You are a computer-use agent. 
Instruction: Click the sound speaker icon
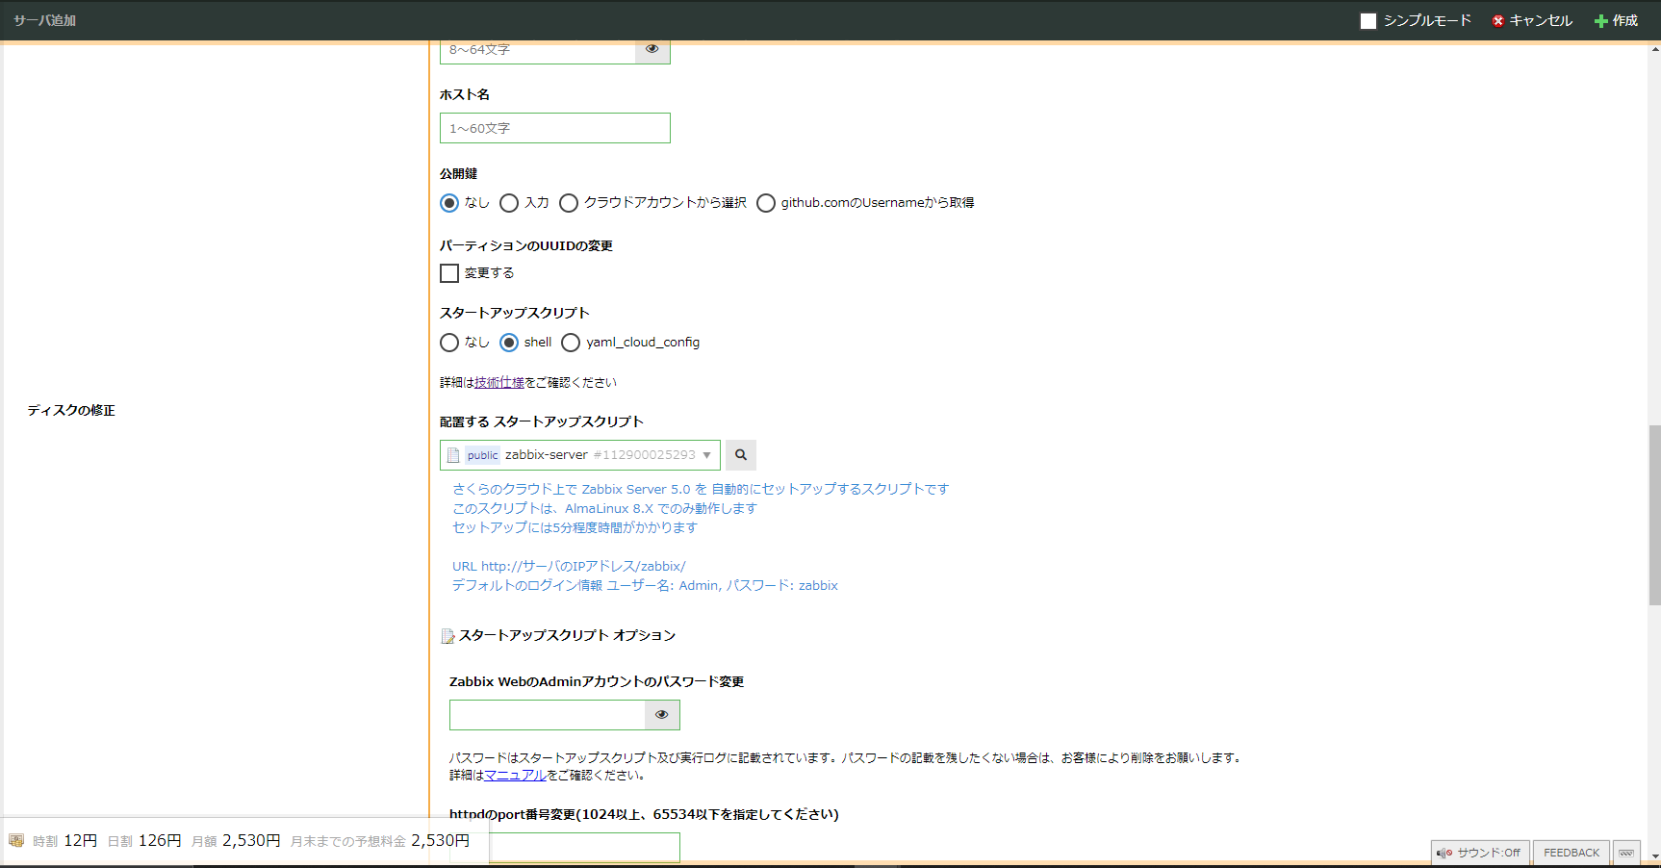pyautogui.click(x=1444, y=853)
